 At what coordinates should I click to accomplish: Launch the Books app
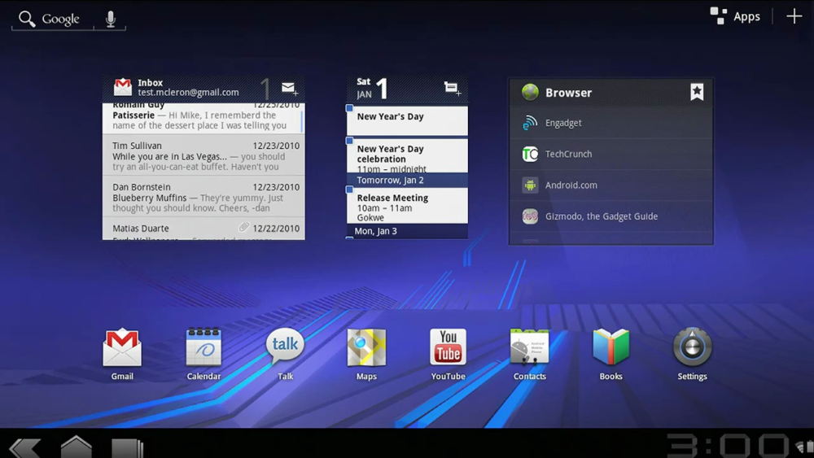click(x=610, y=348)
